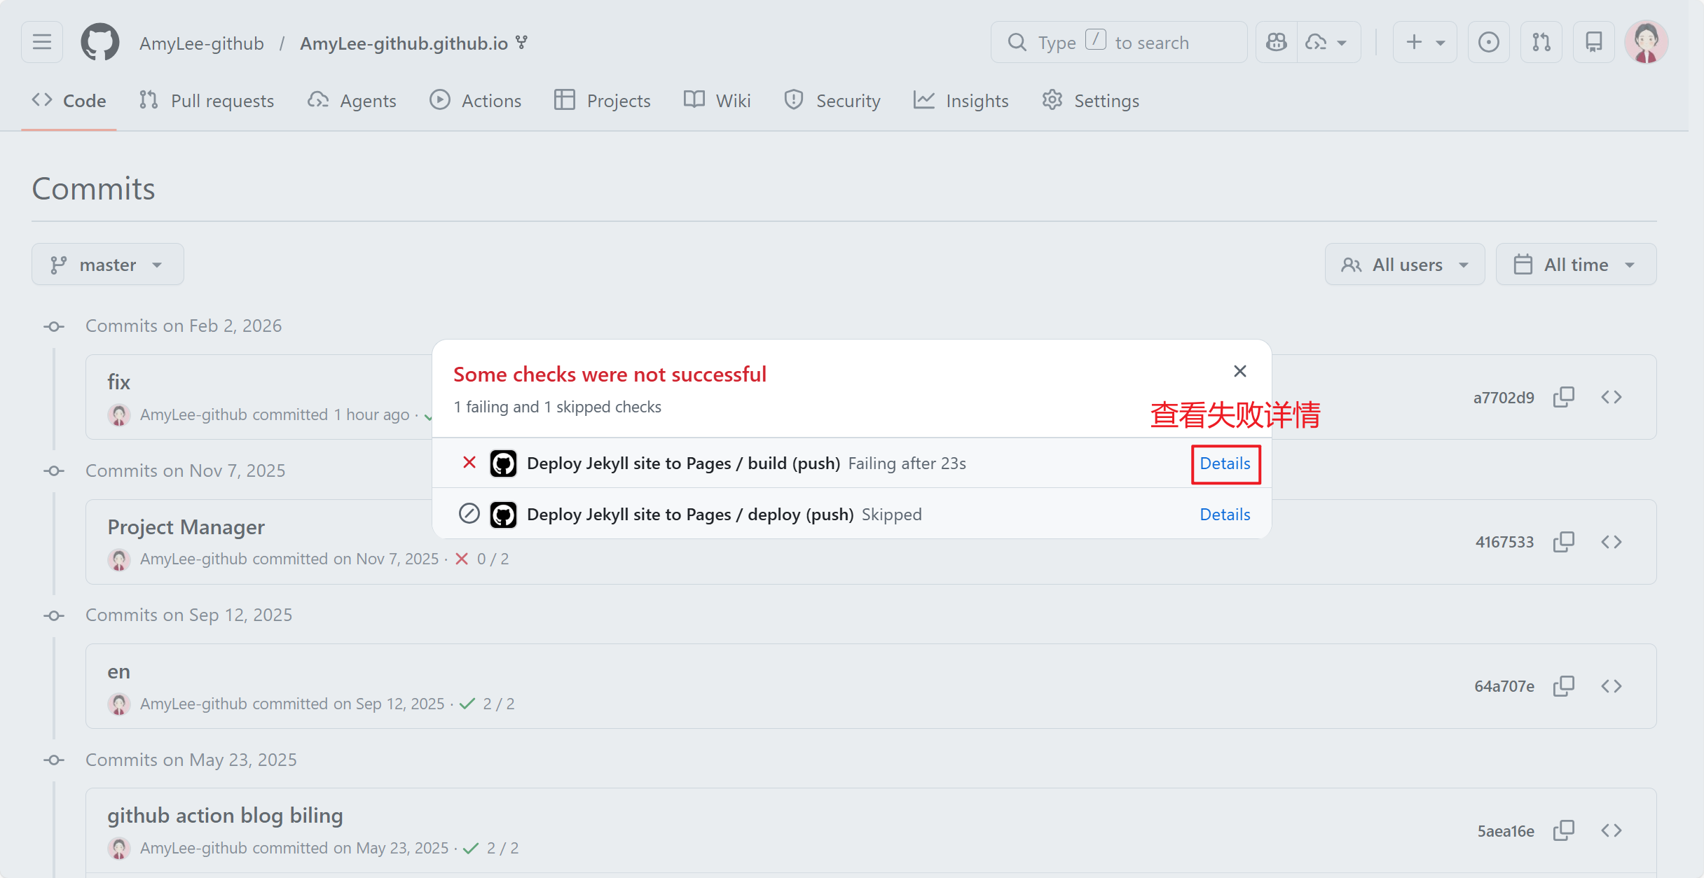Open Details for the skipped deploy check
The width and height of the screenshot is (1704, 878).
click(x=1225, y=515)
